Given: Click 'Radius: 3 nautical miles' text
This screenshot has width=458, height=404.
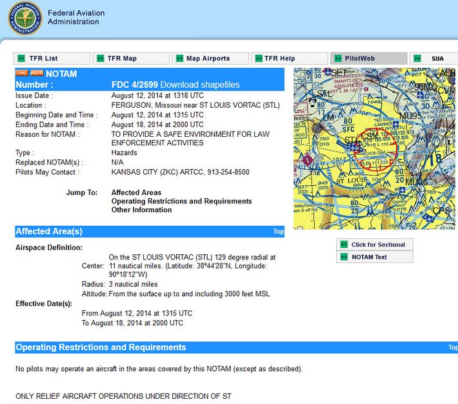Looking at the screenshot, I should pyautogui.click(x=119, y=284).
